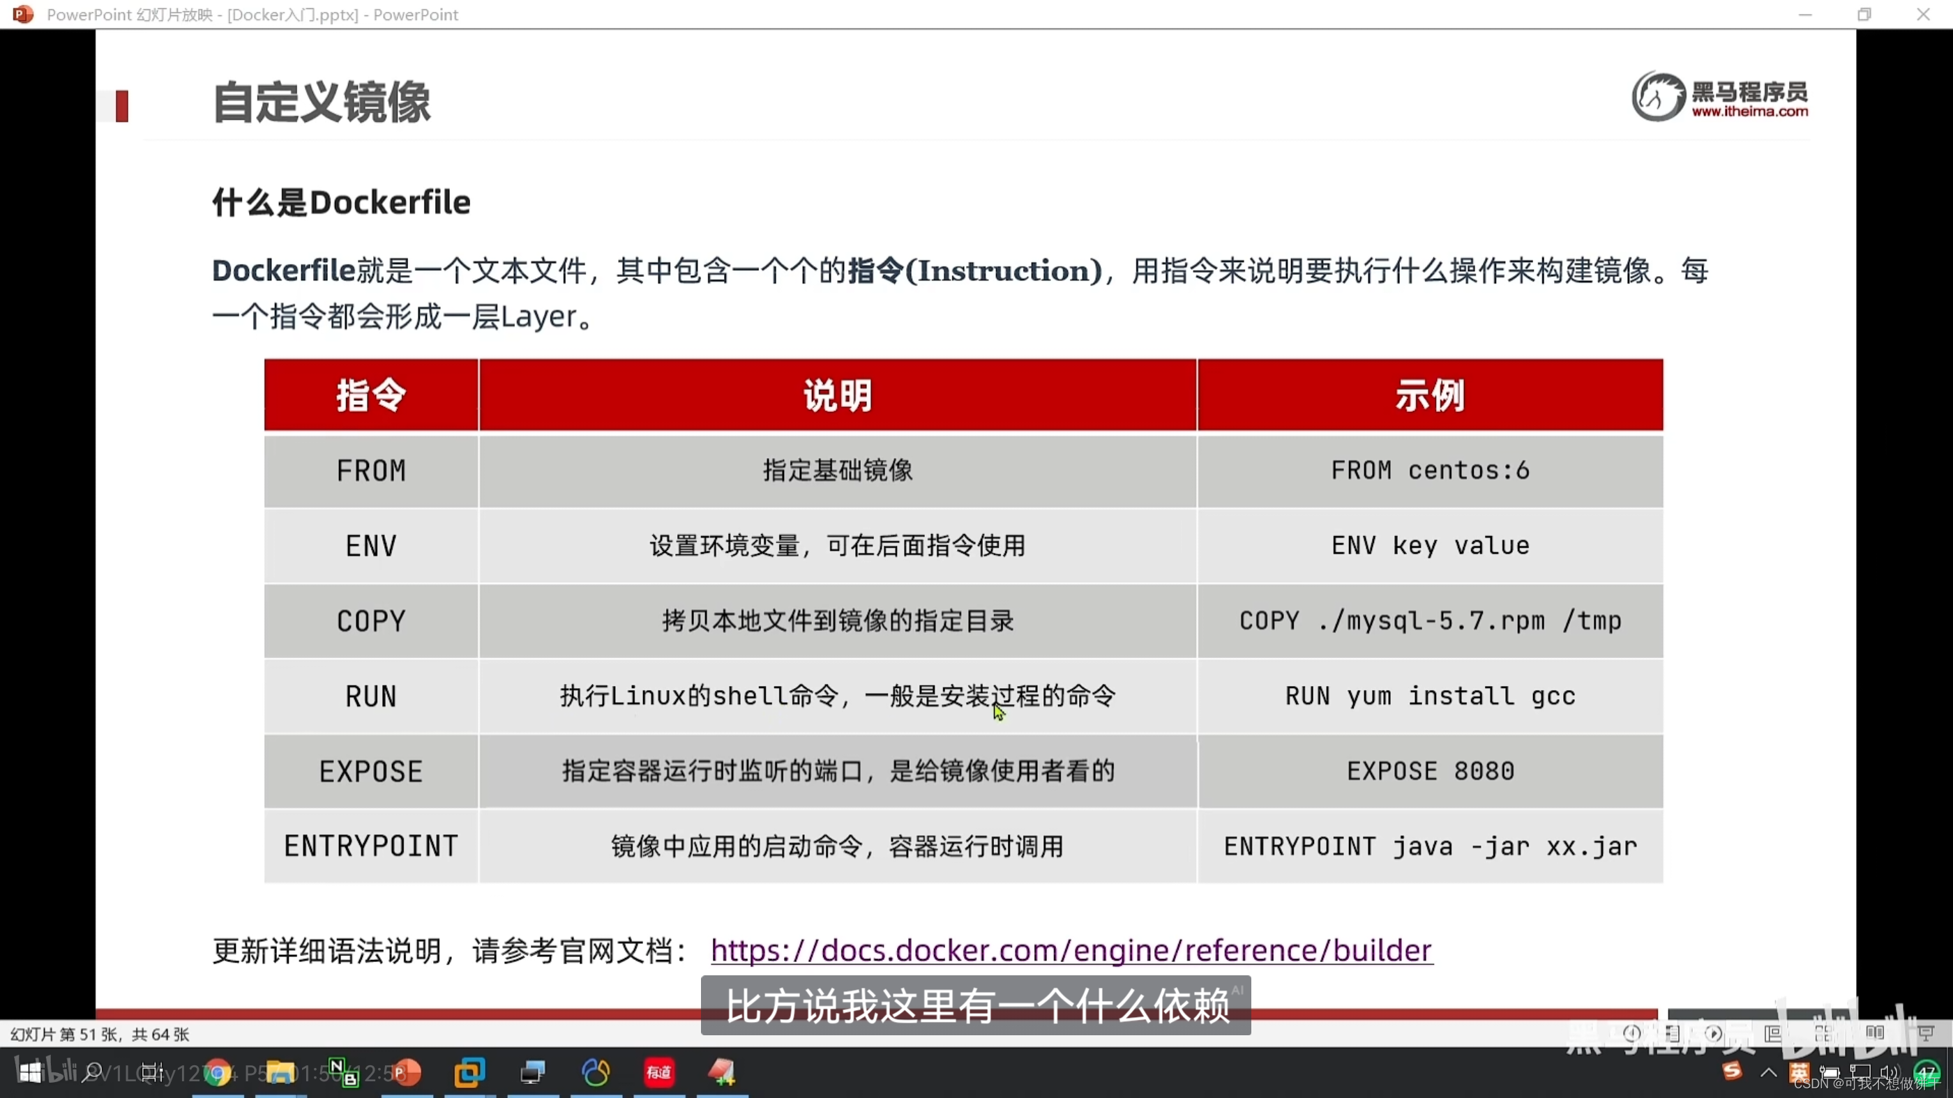Click the heading 什么是Dockerfile
Viewport: 1953px width, 1098px height.
click(x=341, y=202)
